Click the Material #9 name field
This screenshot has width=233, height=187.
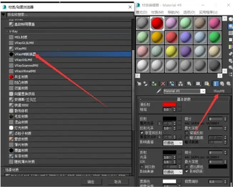tap(182, 91)
